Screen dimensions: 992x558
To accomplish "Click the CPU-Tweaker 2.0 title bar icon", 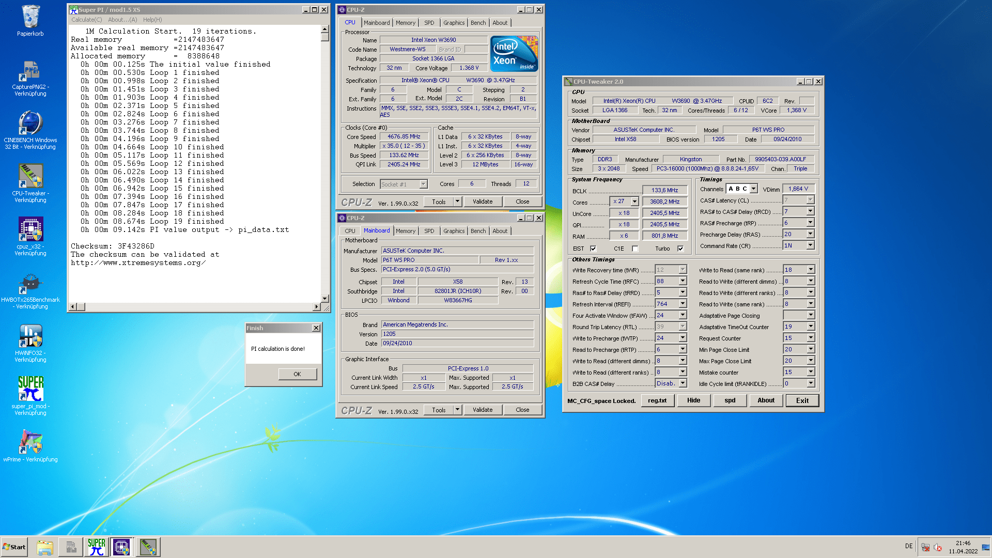I will [x=569, y=82].
